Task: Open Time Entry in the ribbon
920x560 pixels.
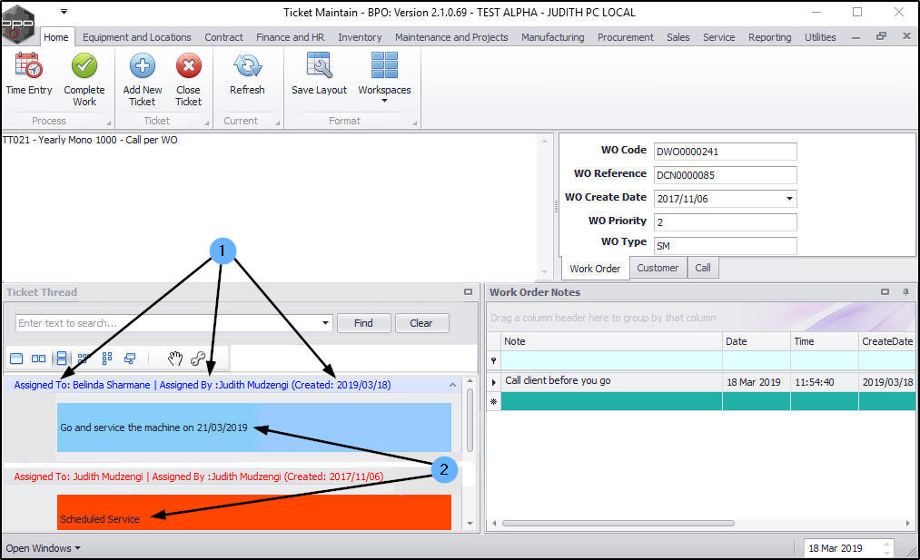Action: pyautogui.click(x=29, y=74)
